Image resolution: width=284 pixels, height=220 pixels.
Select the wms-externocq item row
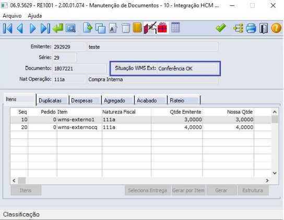[x=140, y=128]
